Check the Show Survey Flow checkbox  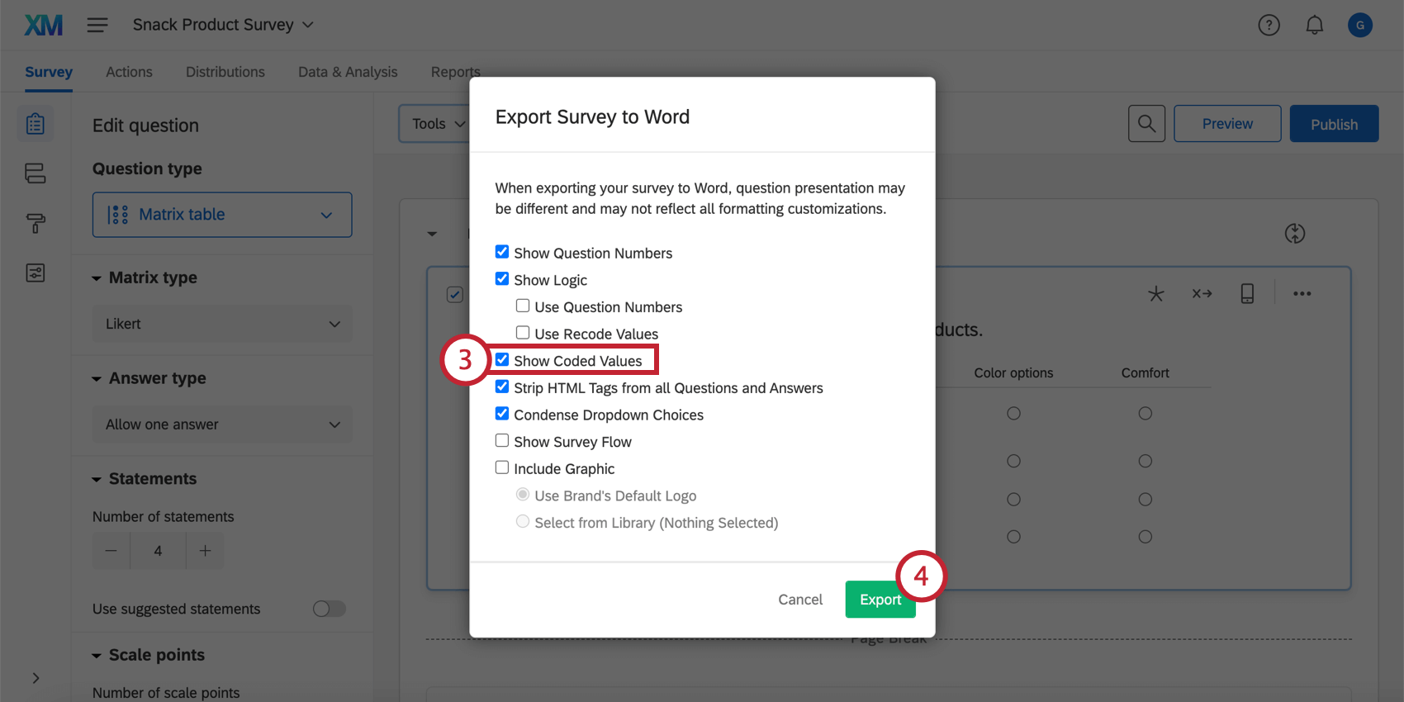[x=502, y=441]
